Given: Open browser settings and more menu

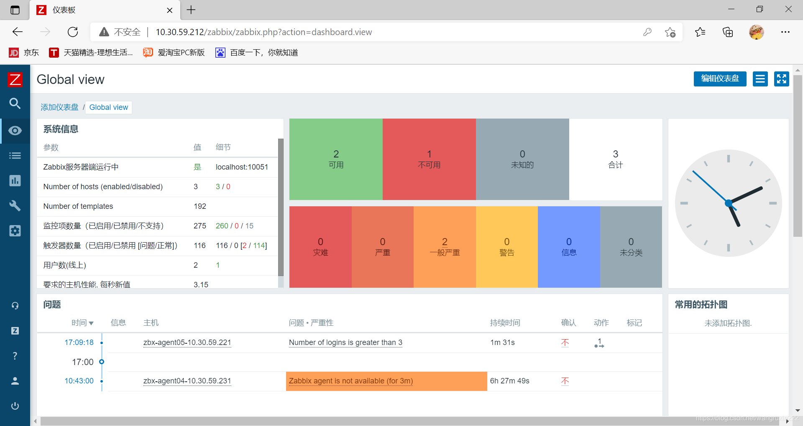Looking at the screenshot, I should coord(785,32).
